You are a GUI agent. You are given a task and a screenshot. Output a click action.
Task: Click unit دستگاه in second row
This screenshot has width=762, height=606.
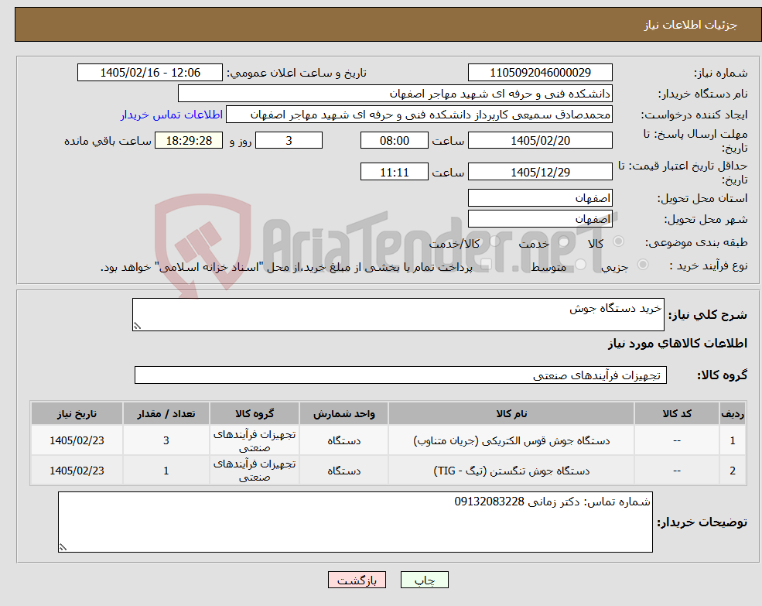click(x=343, y=471)
